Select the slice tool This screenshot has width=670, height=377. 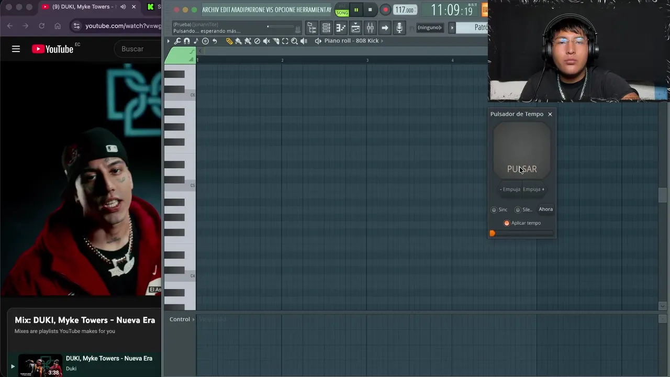(x=276, y=41)
